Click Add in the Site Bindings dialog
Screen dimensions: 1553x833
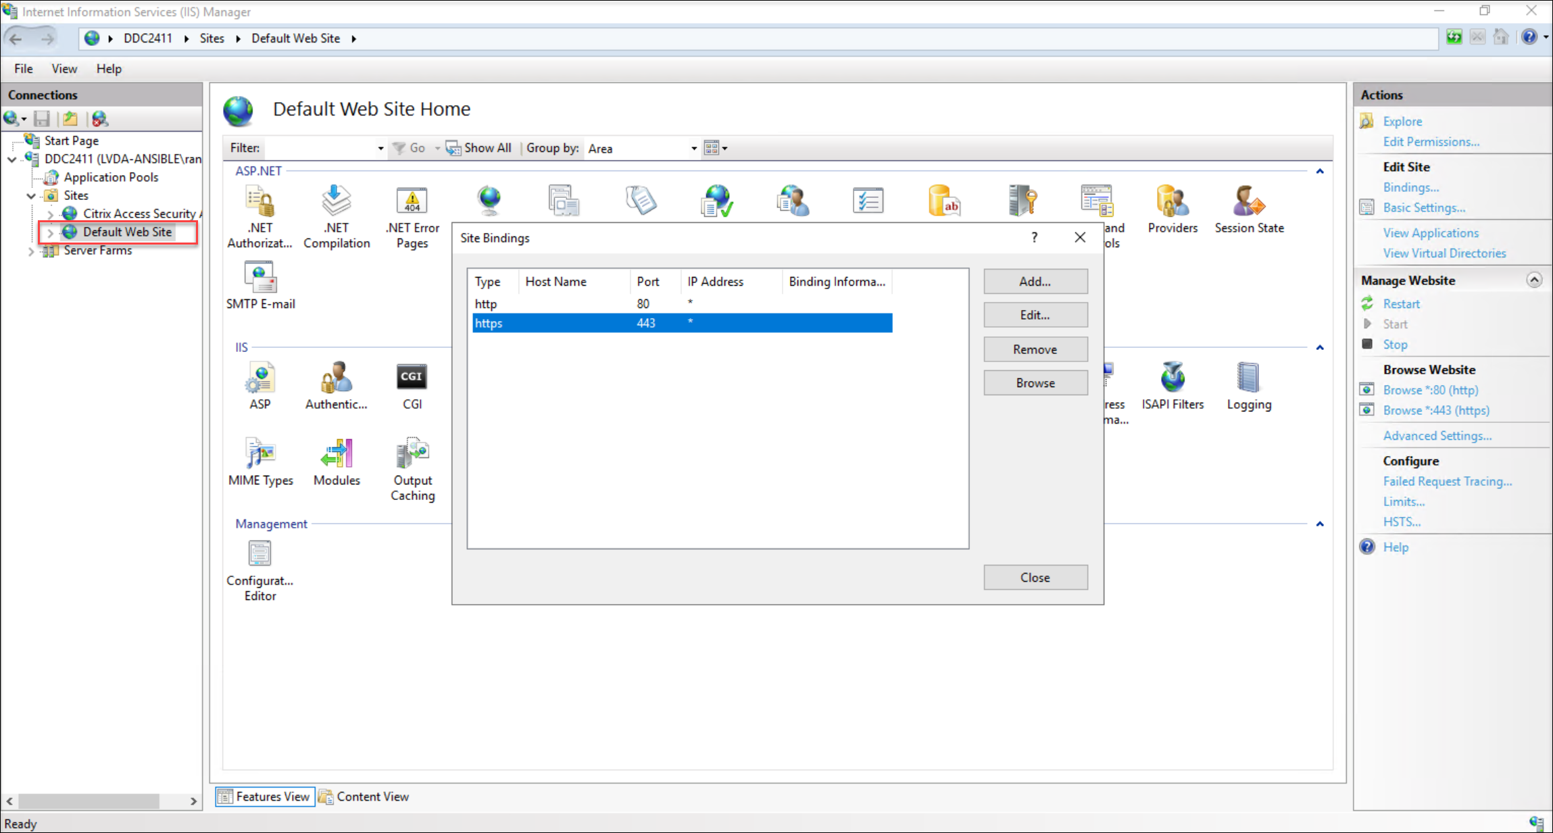click(1035, 281)
